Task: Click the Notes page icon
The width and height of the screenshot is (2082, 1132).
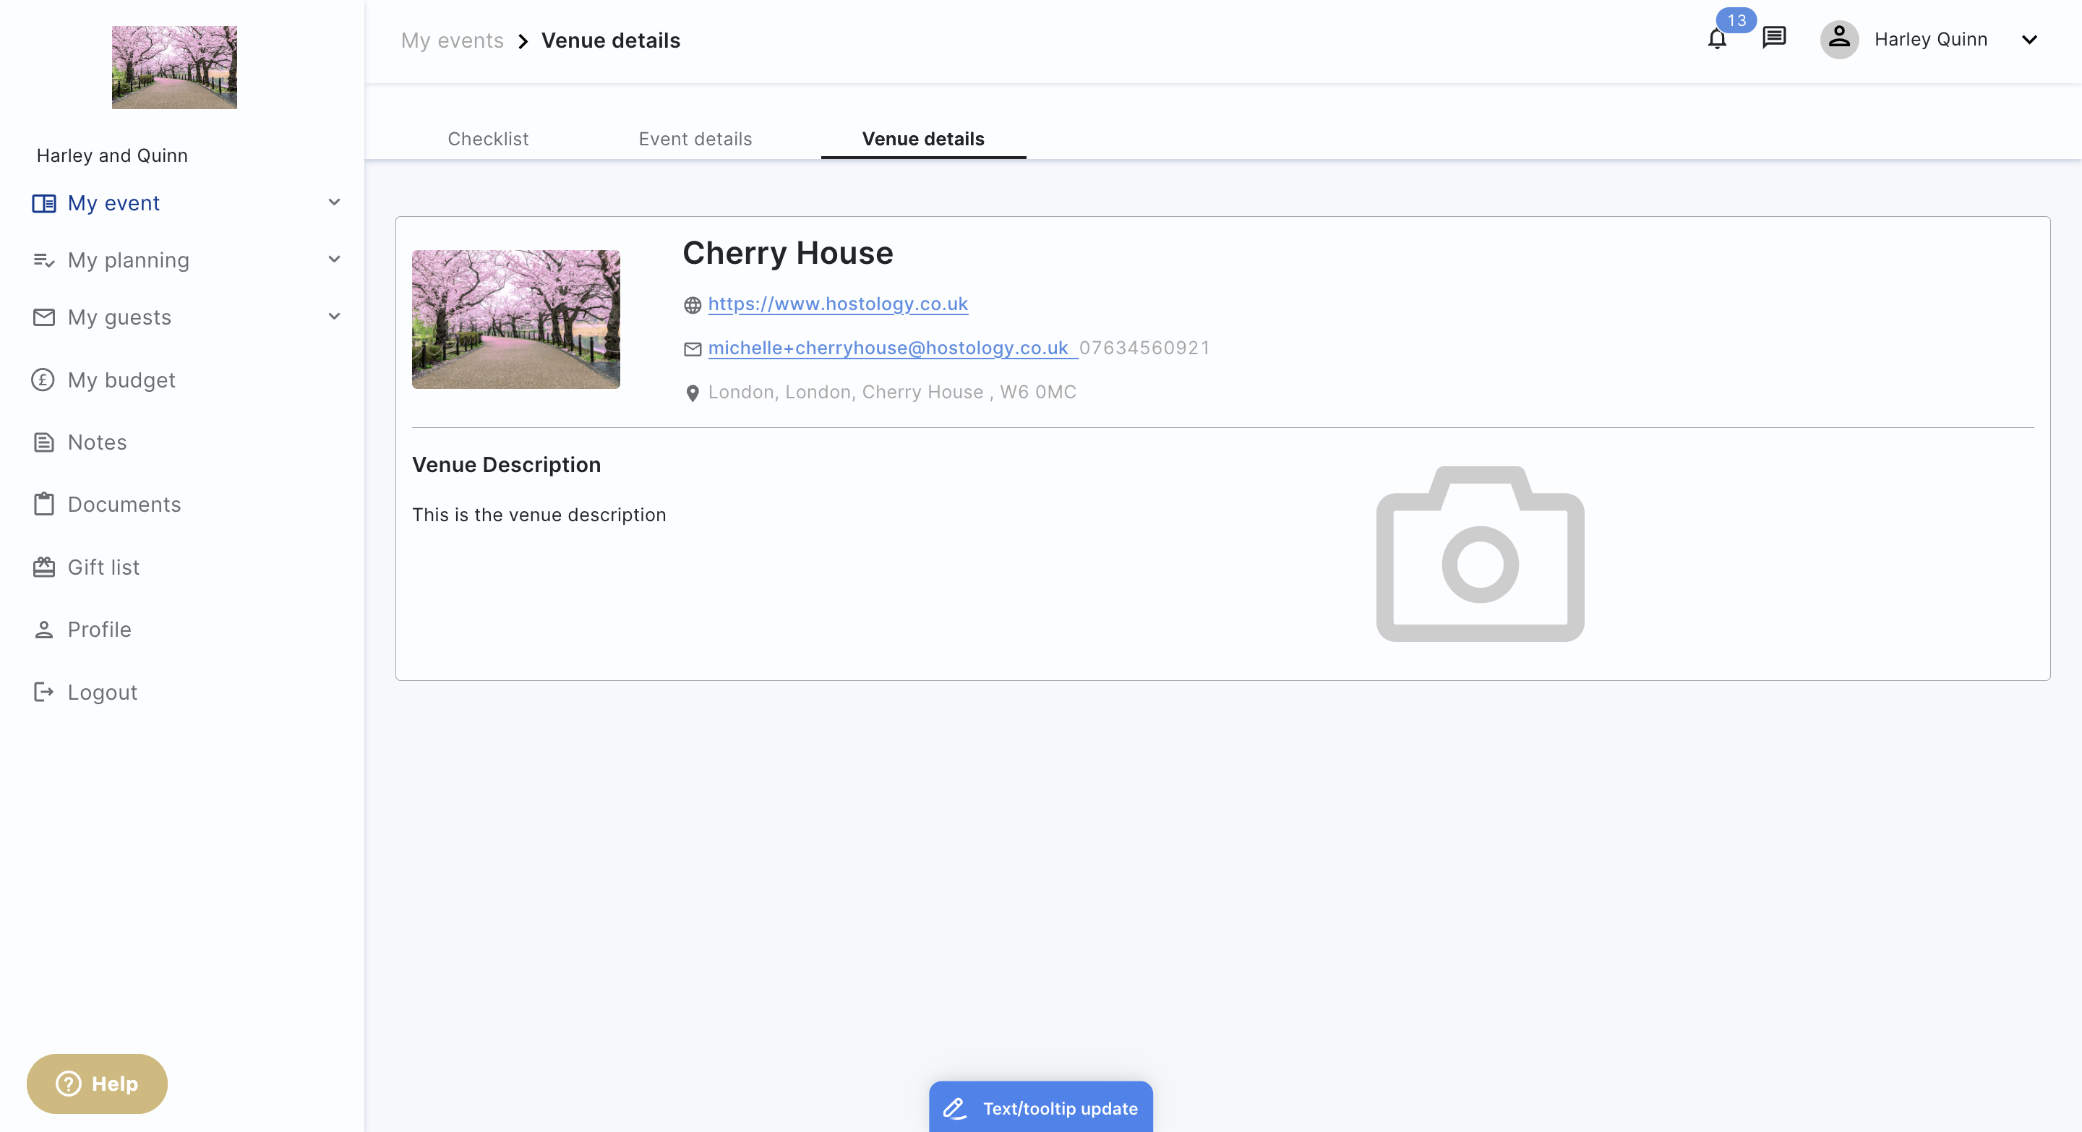Action: coord(43,442)
